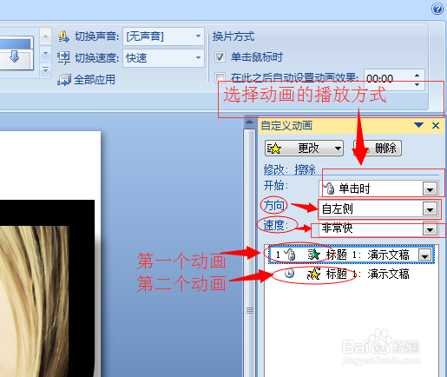Click the 删除 button
This screenshot has width=447, height=377.
point(378,149)
